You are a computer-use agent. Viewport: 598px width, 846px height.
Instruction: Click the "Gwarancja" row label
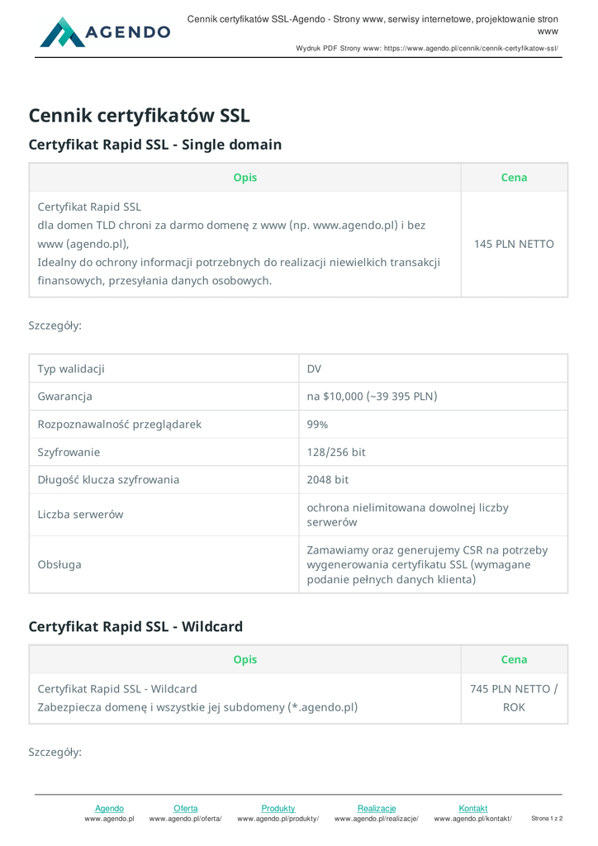click(x=65, y=397)
